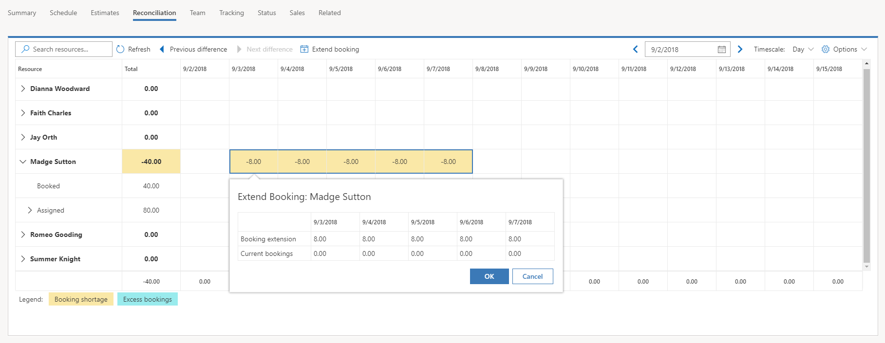Image resolution: width=885 pixels, height=343 pixels.
Task: Click the search magnifier icon
Action: [26, 49]
